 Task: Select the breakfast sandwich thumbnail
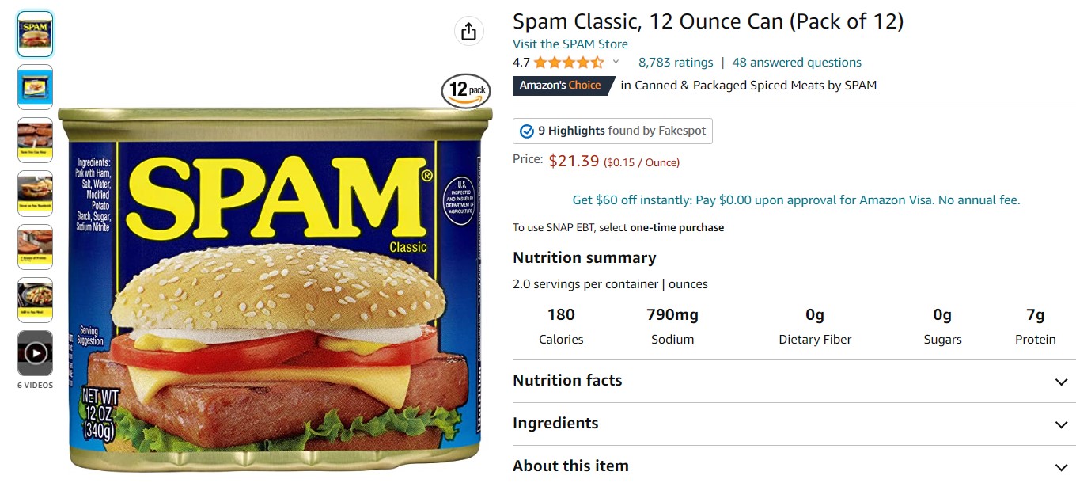[x=35, y=193]
